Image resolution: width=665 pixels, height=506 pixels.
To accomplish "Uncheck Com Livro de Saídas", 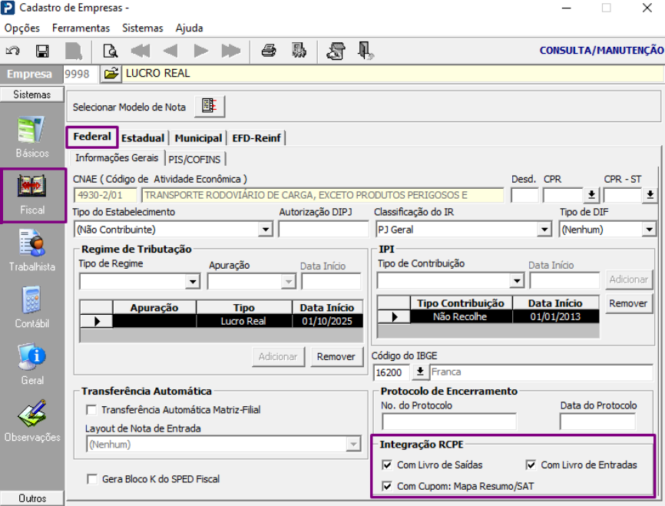I will click(387, 465).
